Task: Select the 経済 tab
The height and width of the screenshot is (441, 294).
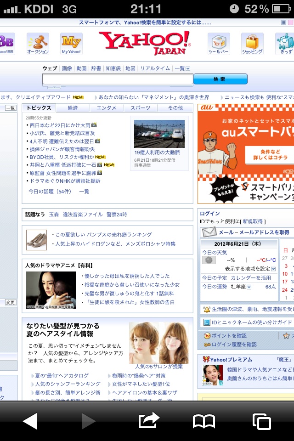Action: point(73,107)
